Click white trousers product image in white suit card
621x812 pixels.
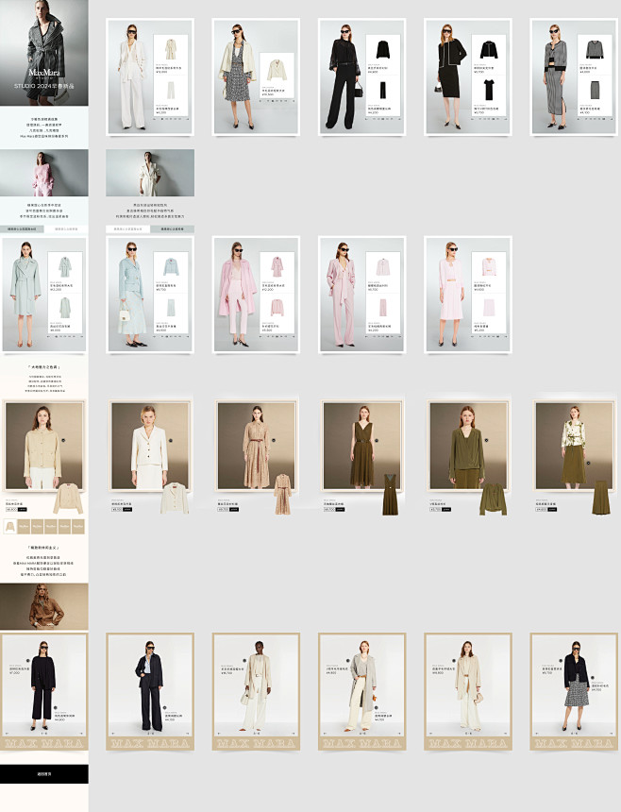(x=170, y=90)
